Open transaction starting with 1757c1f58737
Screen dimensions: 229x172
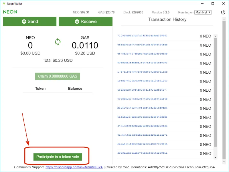[142, 72]
